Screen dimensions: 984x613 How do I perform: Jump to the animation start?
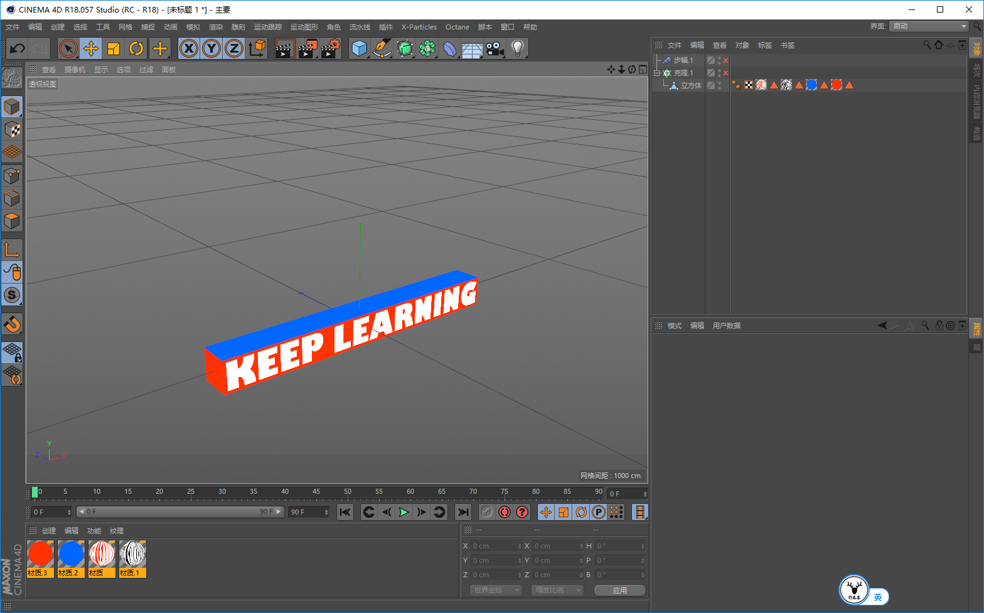pos(345,512)
